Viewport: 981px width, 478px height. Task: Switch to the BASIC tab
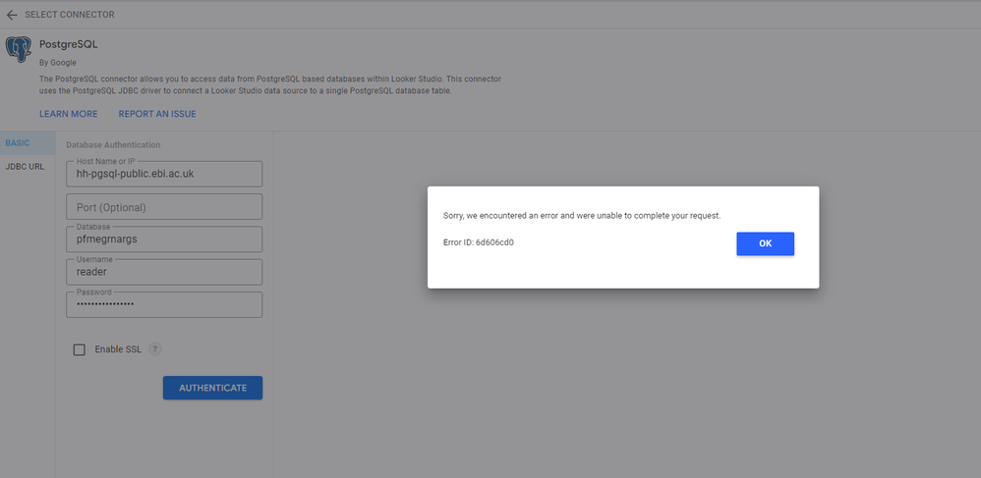point(28,143)
